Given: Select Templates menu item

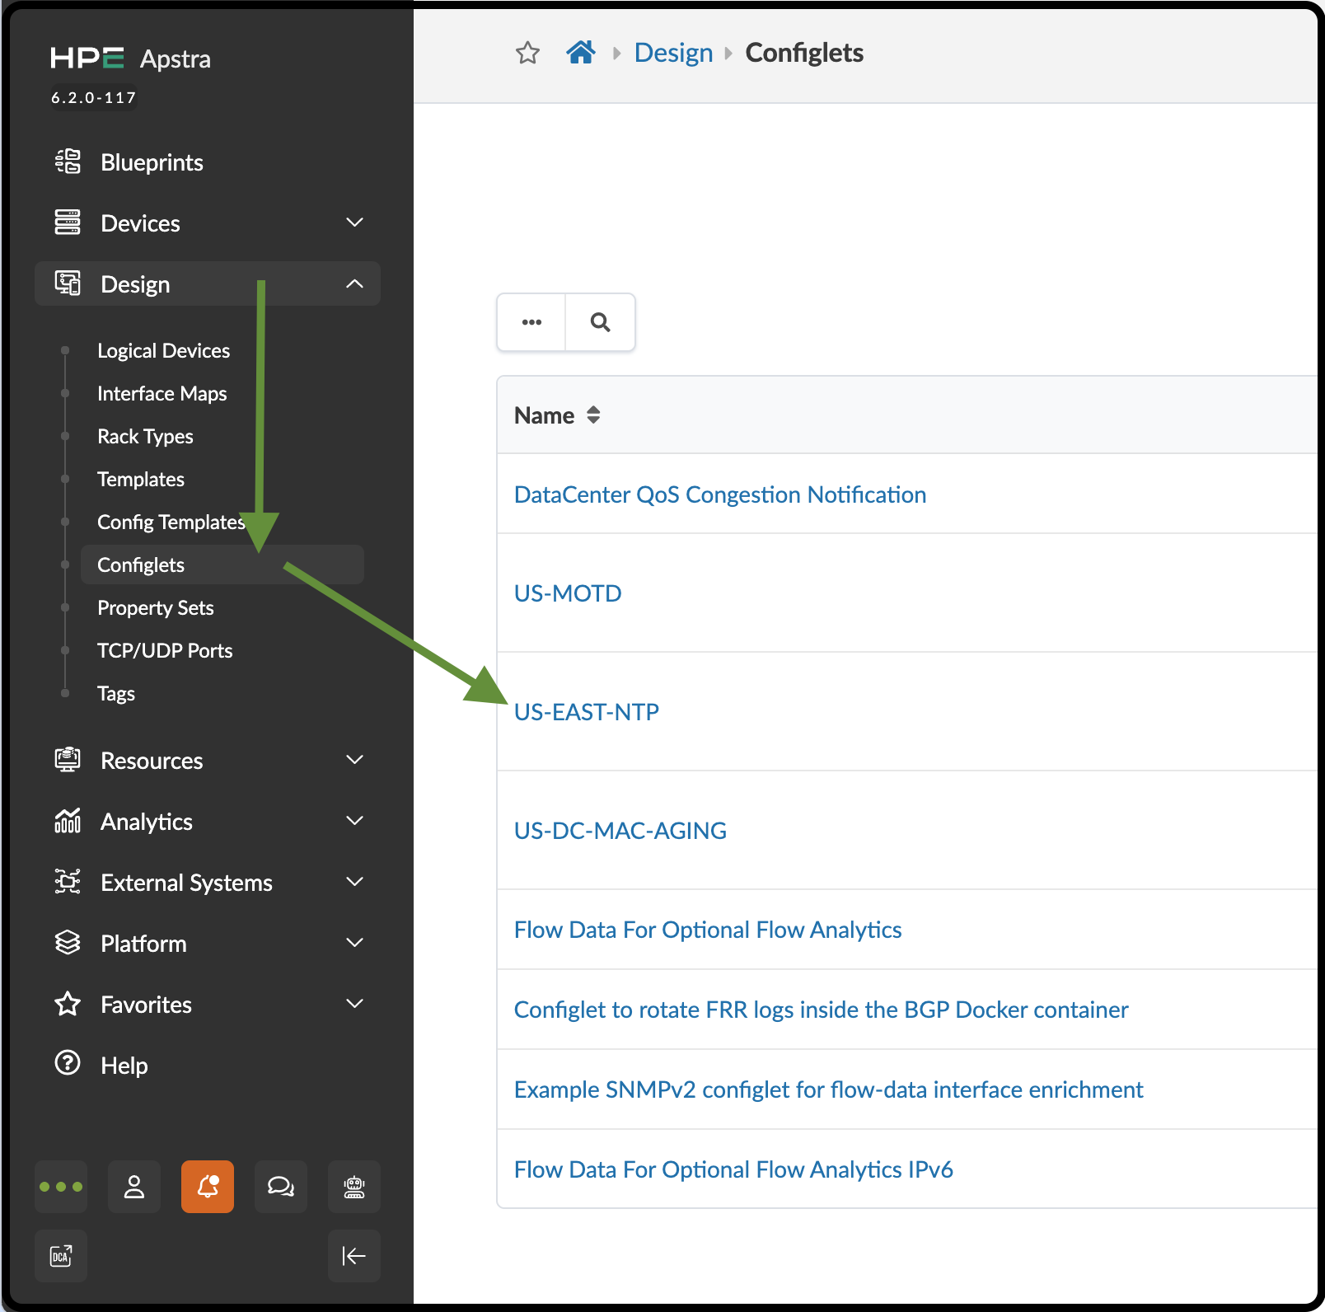Looking at the screenshot, I should (141, 479).
